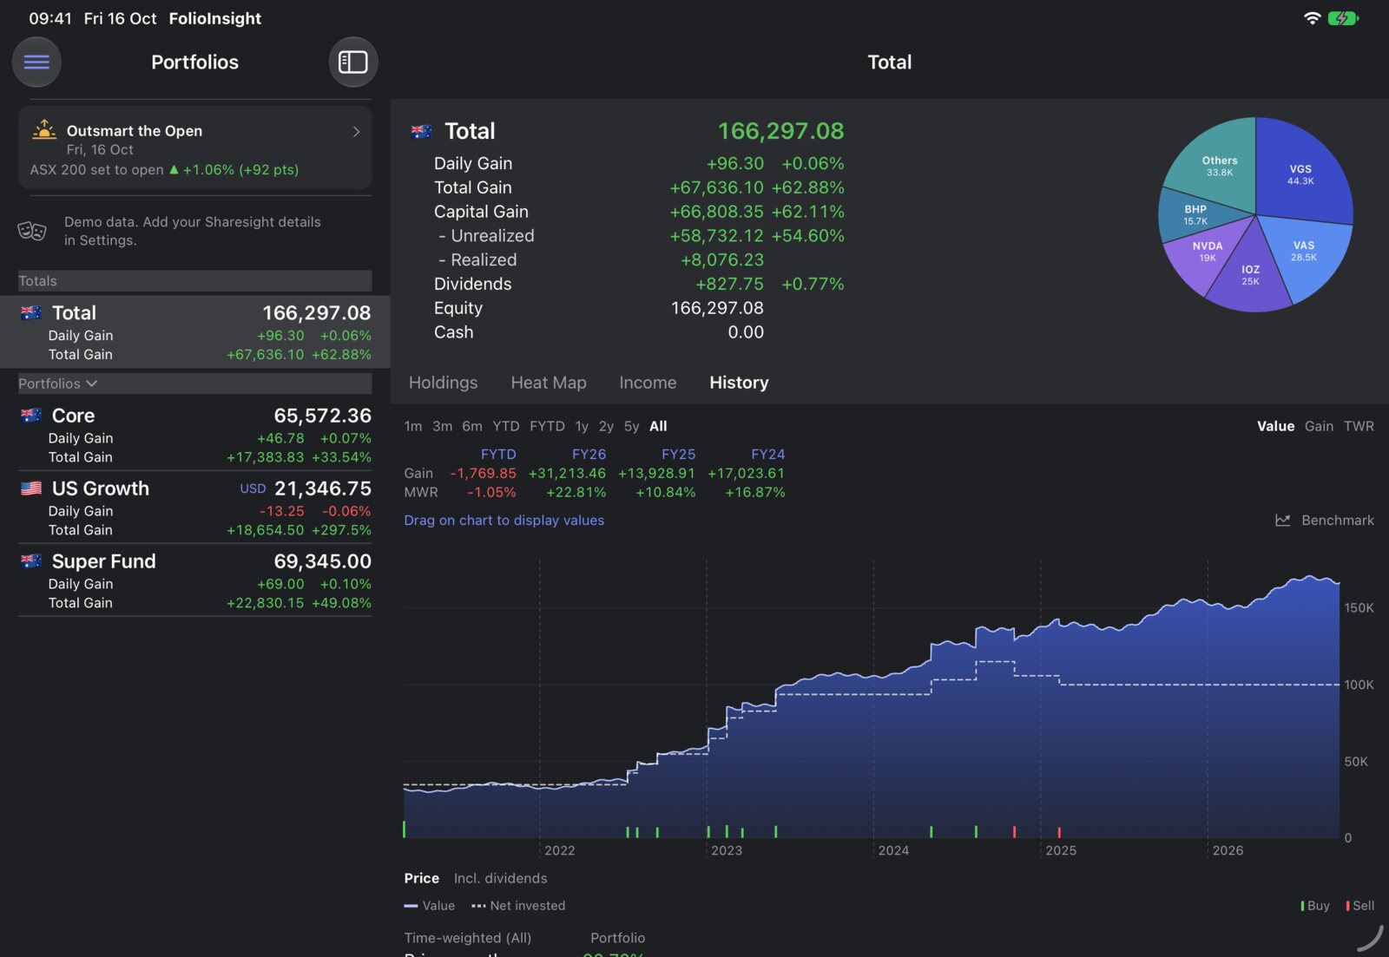Image resolution: width=1389 pixels, height=957 pixels.
Task: Click the Benchmark button
Action: coord(1325,520)
